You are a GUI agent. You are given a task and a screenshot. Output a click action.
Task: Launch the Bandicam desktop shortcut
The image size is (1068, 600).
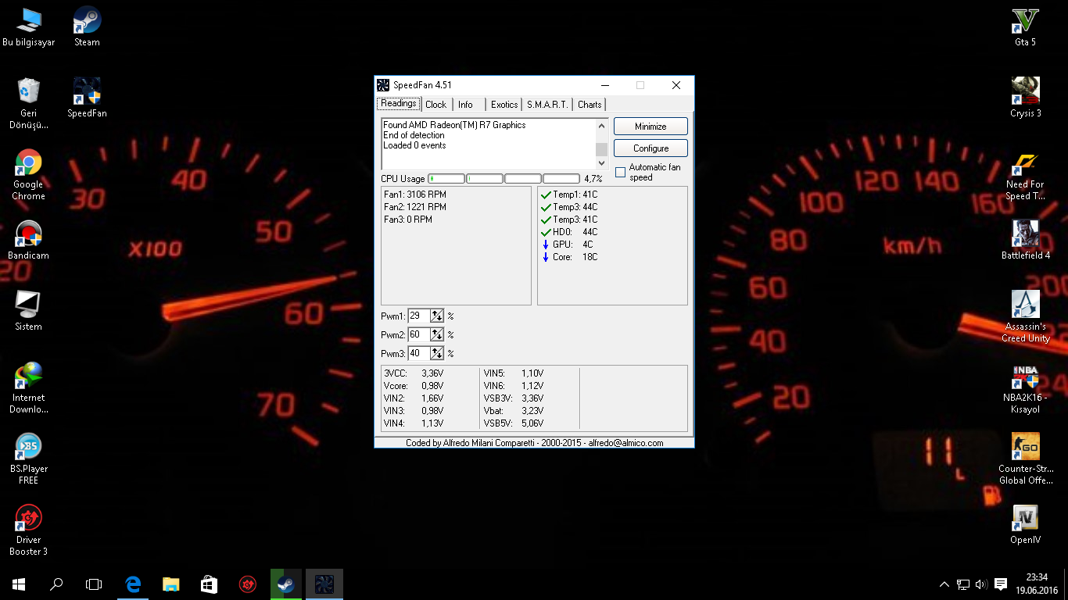coord(28,234)
